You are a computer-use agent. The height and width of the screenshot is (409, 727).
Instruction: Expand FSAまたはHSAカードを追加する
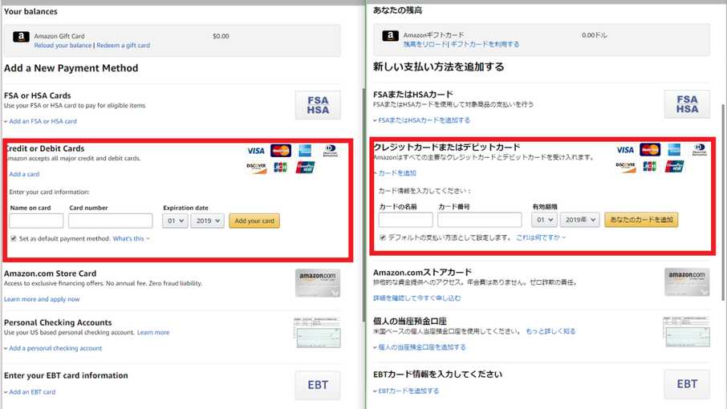click(x=421, y=120)
